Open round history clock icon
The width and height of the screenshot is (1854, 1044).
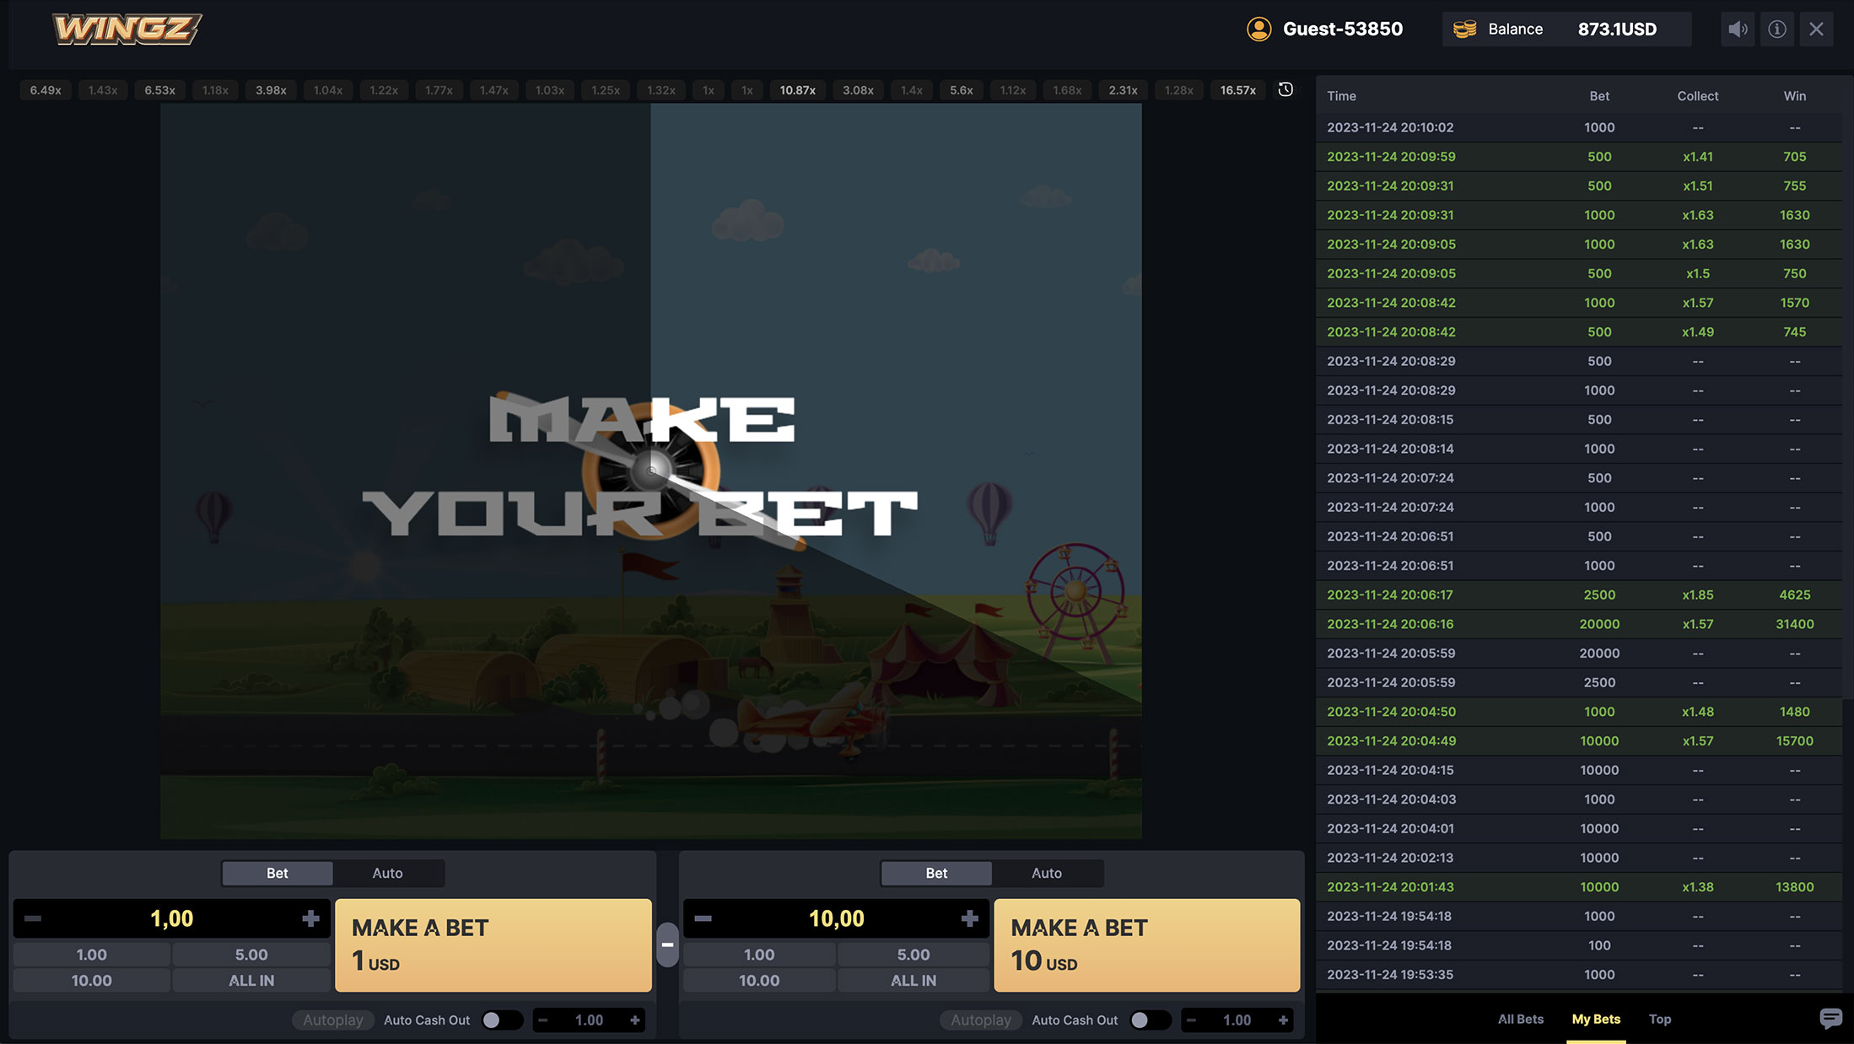[x=1285, y=89]
